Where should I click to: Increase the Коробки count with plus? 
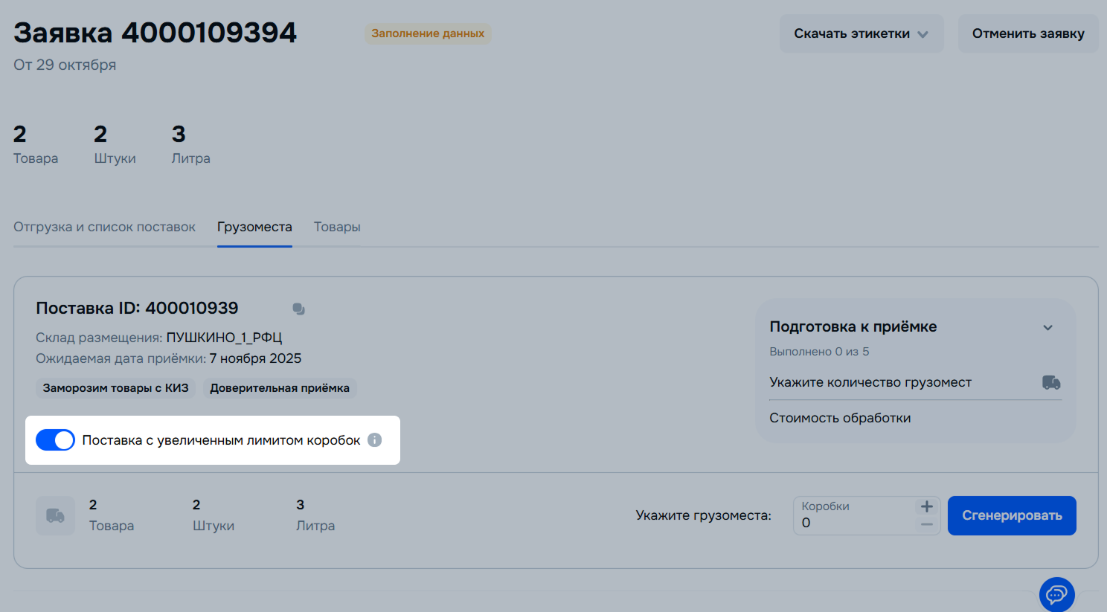tap(926, 506)
